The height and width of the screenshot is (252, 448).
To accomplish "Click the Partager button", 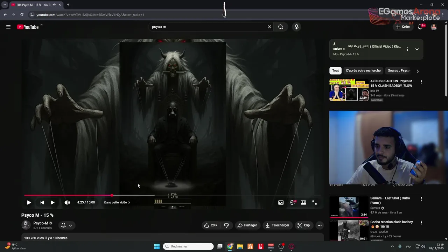I will 247,225.
